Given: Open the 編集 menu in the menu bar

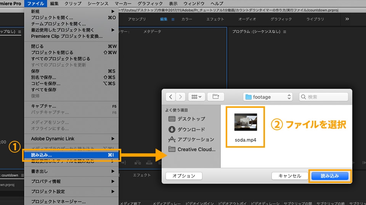Looking at the screenshot, I should click(54, 3).
